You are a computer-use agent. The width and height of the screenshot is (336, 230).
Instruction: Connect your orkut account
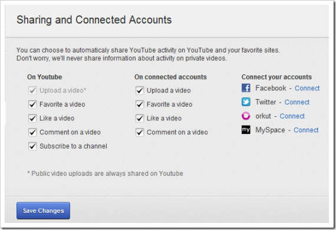click(x=292, y=116)
